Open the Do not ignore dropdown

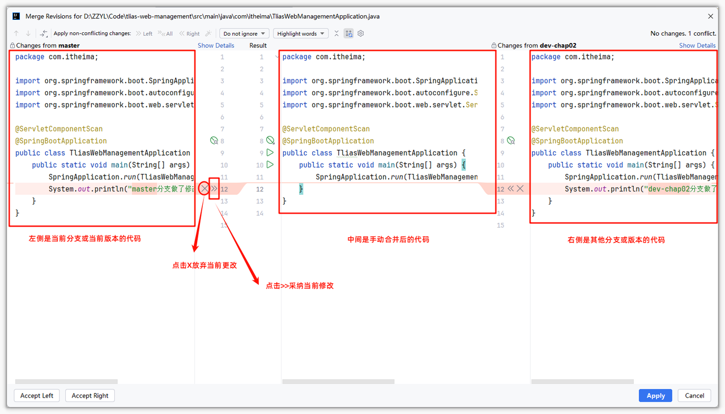244,34
